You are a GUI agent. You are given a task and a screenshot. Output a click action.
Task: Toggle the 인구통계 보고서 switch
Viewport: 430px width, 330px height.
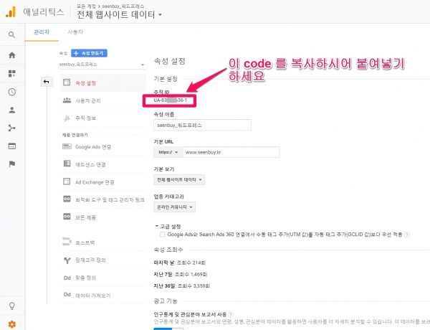(x=168, y=329)
